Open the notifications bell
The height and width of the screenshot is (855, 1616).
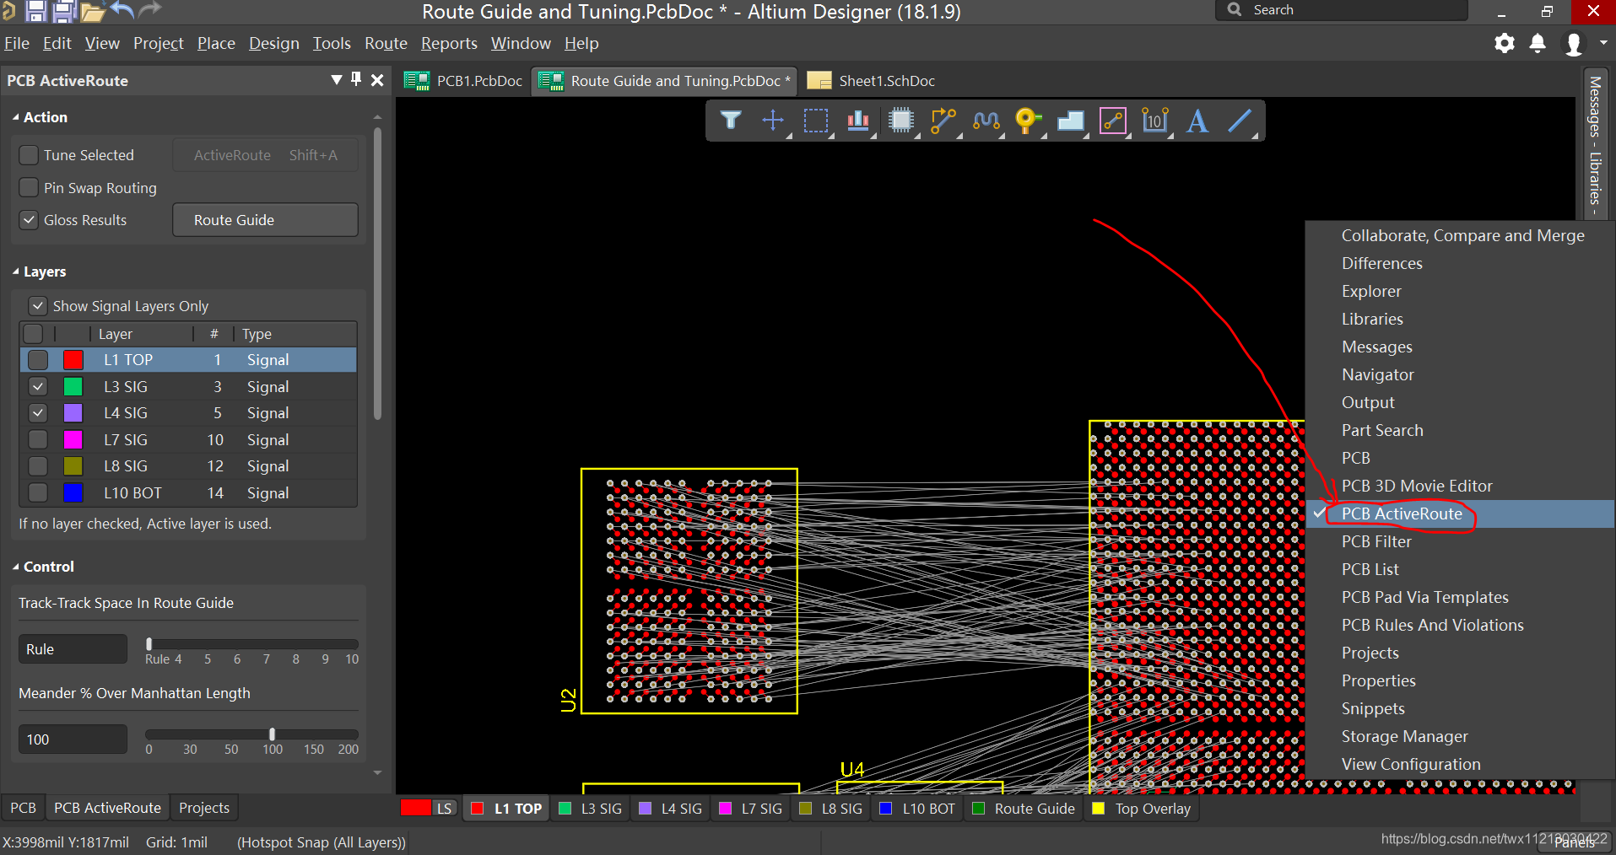tap(1538, 43)
